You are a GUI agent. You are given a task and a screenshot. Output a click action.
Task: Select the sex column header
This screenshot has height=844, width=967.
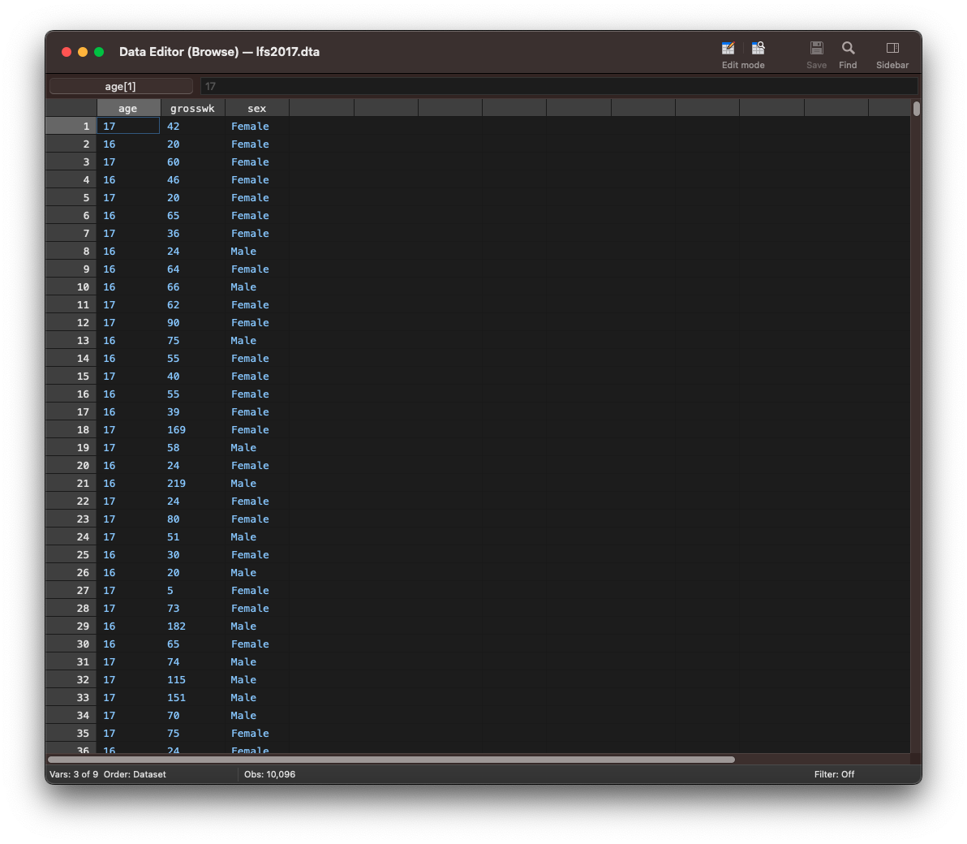click(x=256, y=108)
